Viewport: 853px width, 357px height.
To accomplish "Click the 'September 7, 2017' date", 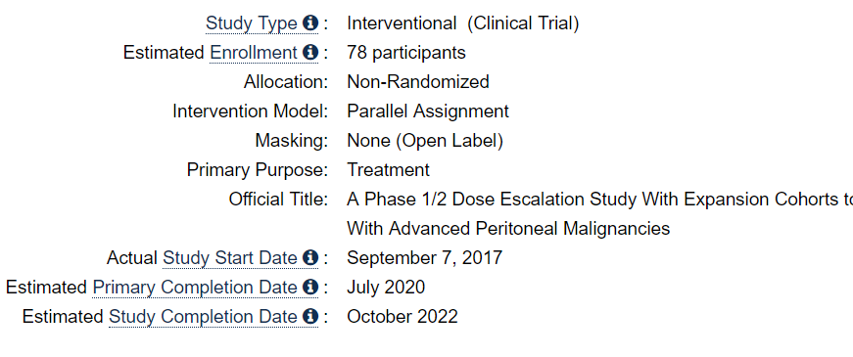I will click(x=424, y=257).
